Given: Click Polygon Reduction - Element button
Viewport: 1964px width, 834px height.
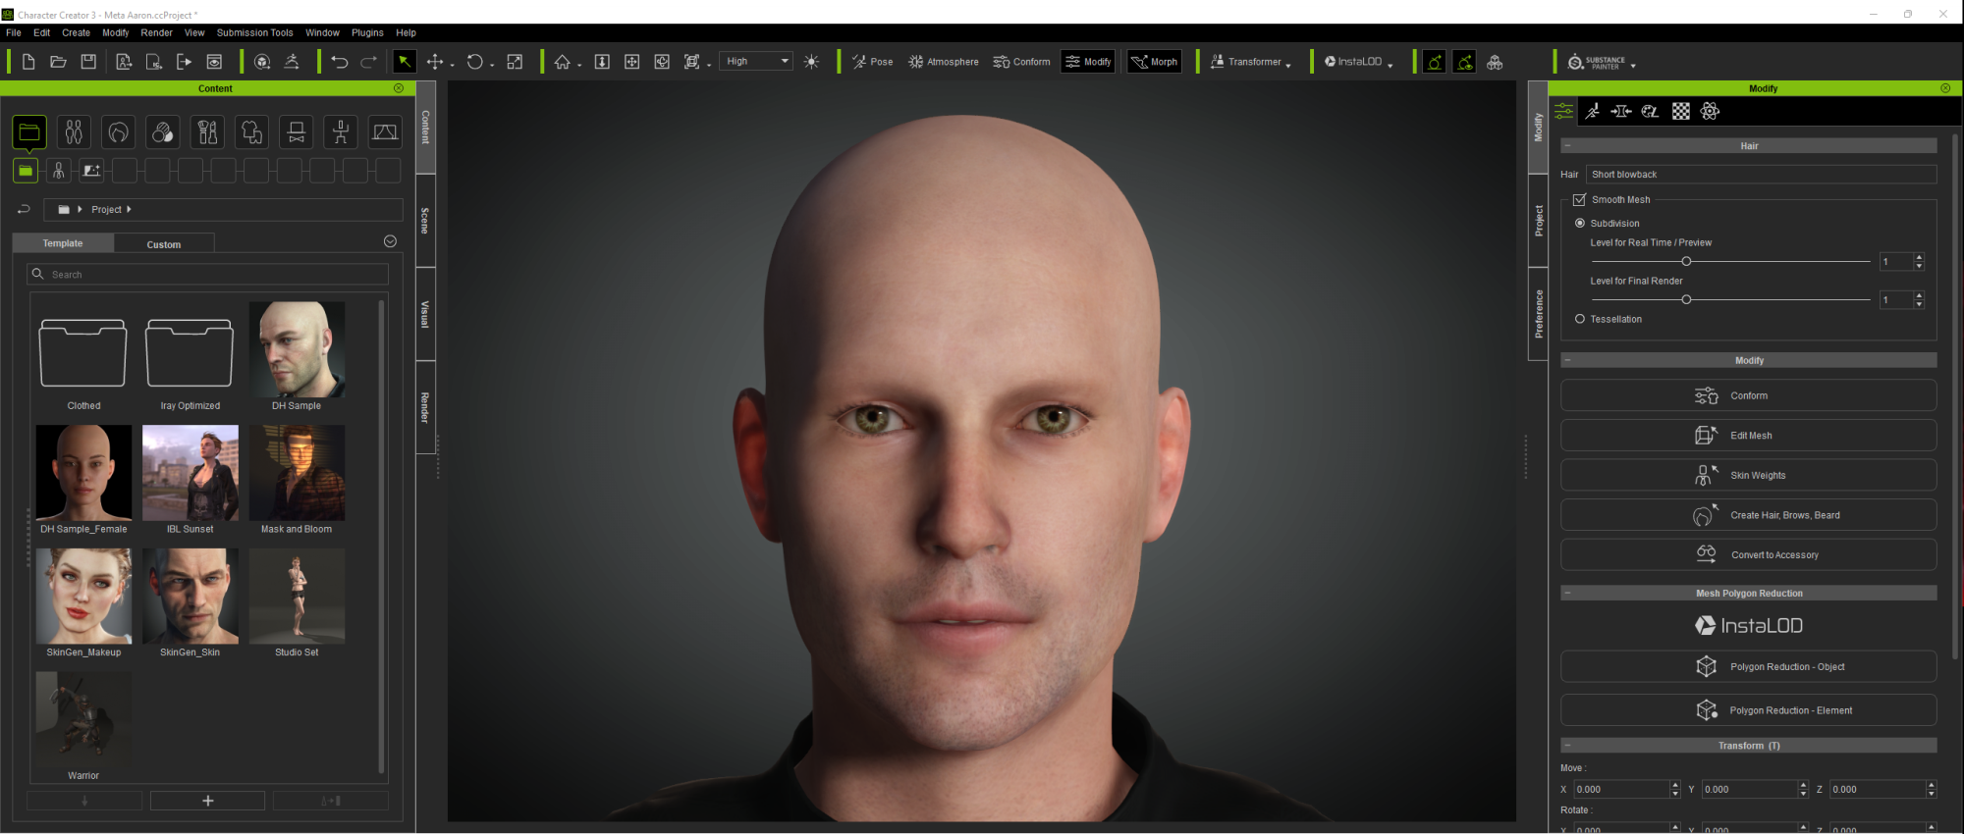Looking at the screenshot, I should (x=1749, y=710).
